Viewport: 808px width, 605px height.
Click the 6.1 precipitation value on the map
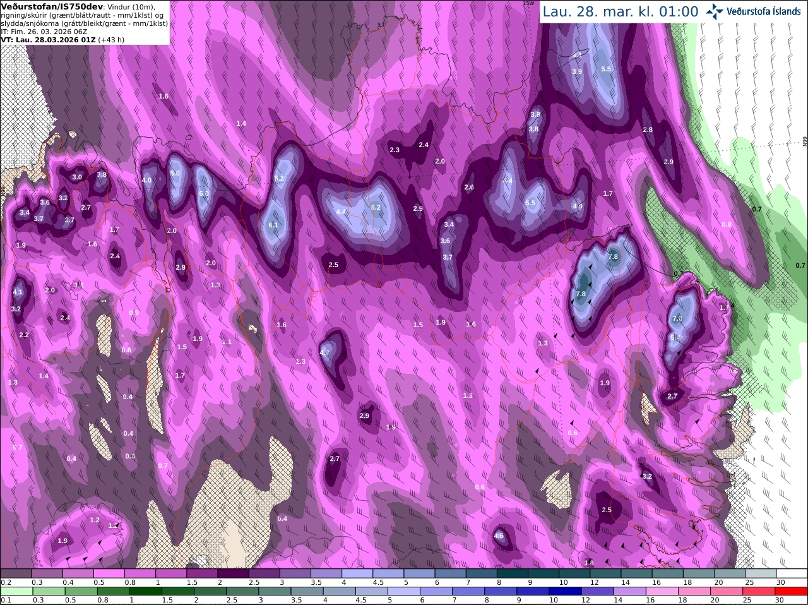[273, 225]
